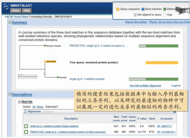
Task: Open the Descriptions heading link
Action: tap(22, 94)
